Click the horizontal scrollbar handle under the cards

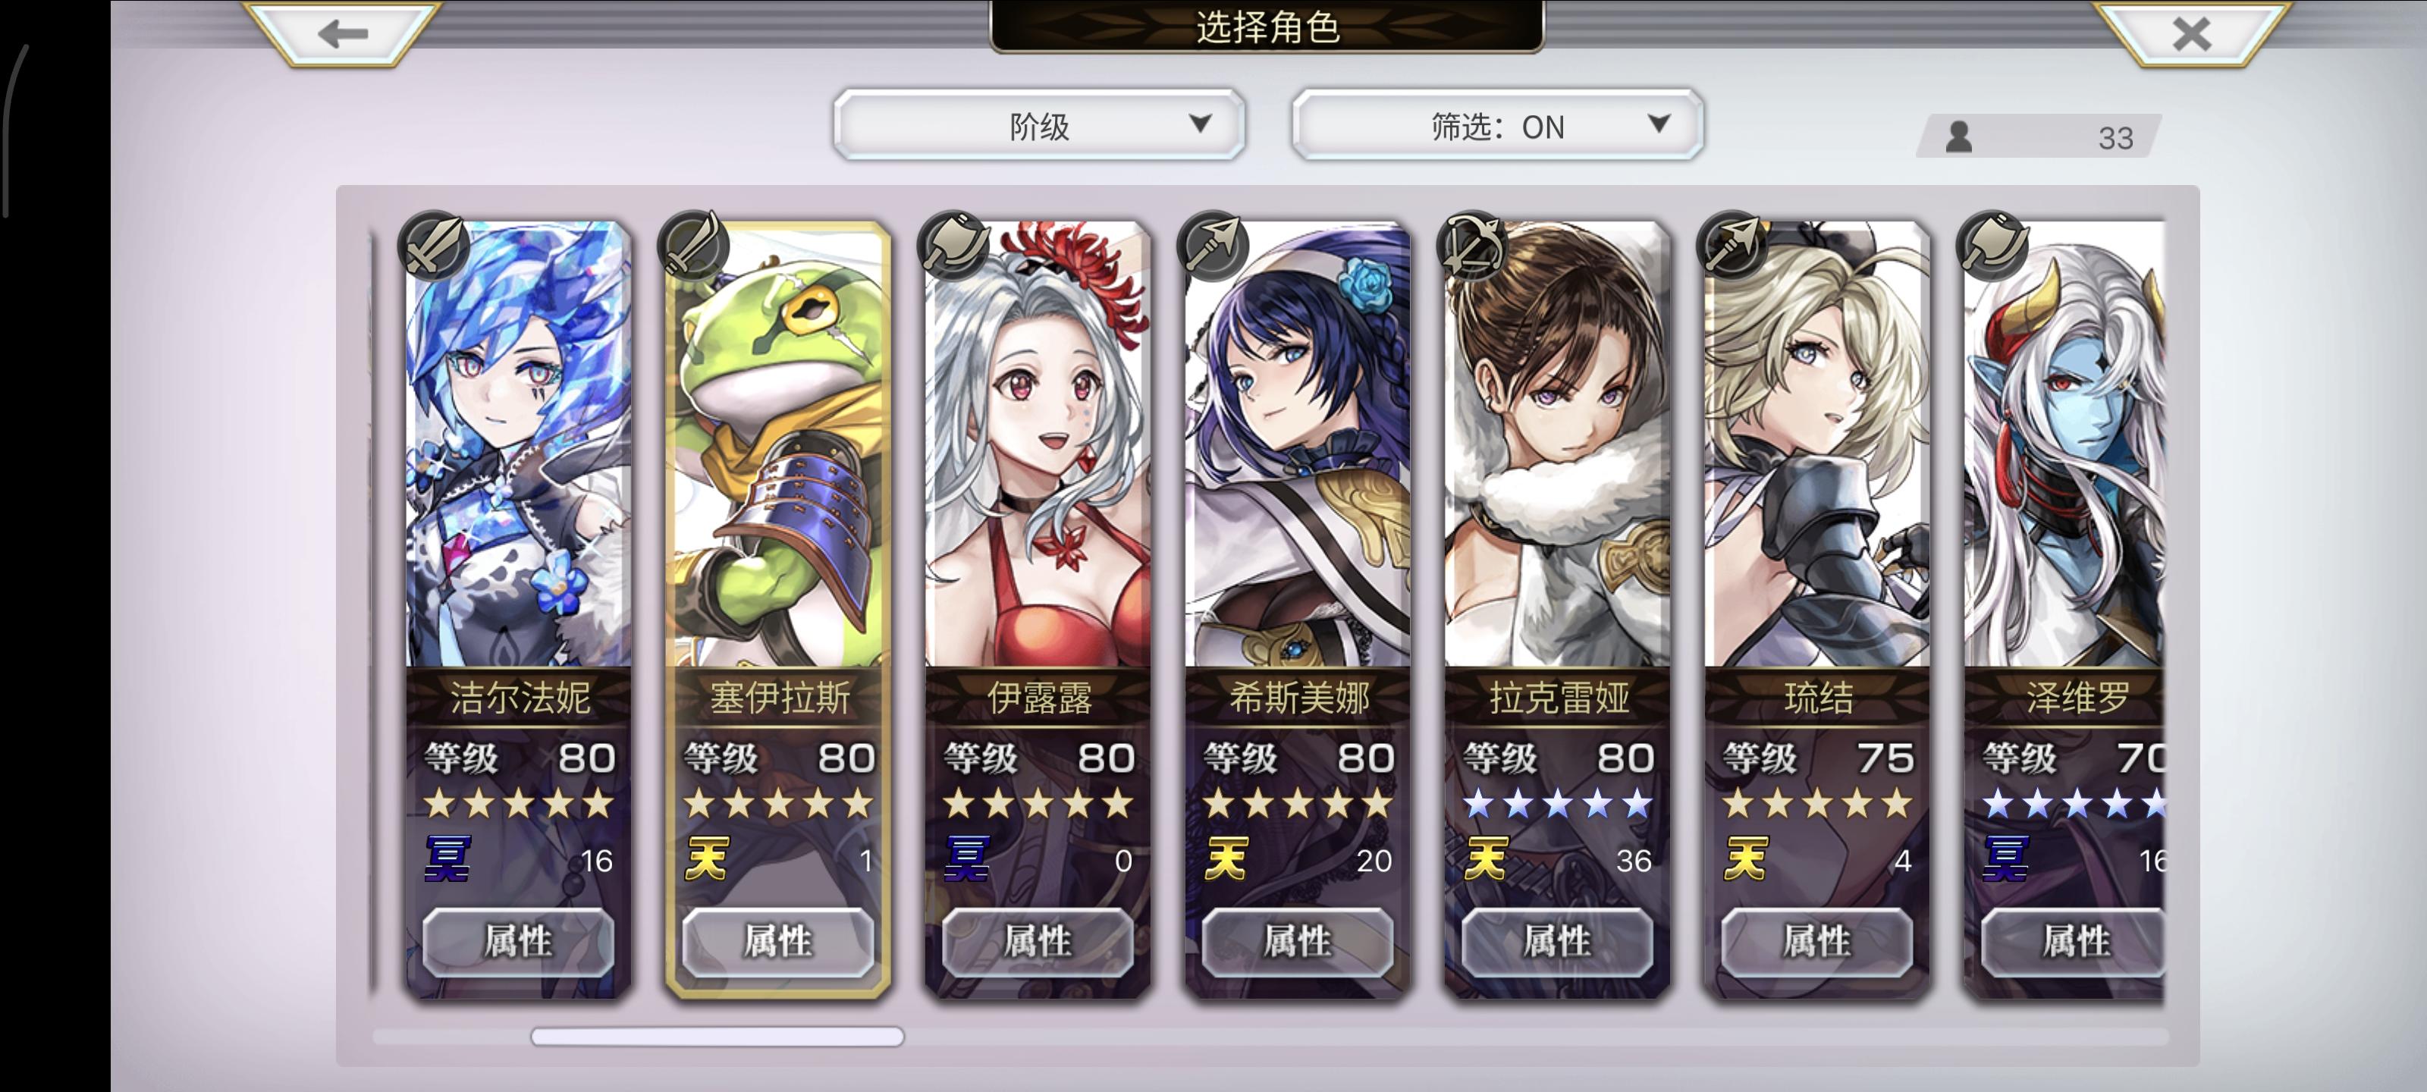(x=717, y=1037)
